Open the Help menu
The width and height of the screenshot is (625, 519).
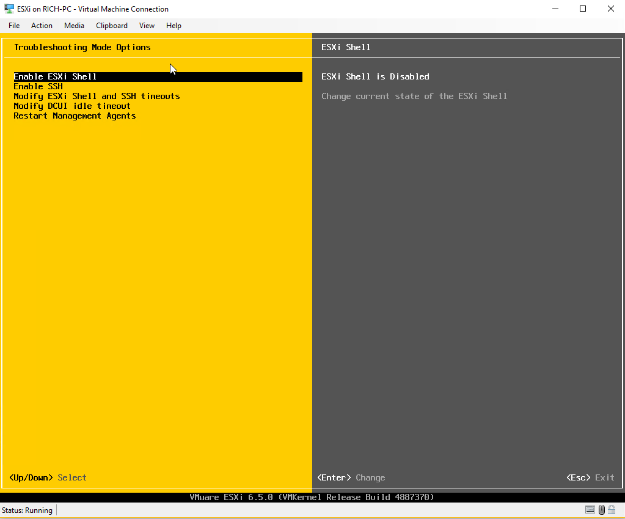174,26
